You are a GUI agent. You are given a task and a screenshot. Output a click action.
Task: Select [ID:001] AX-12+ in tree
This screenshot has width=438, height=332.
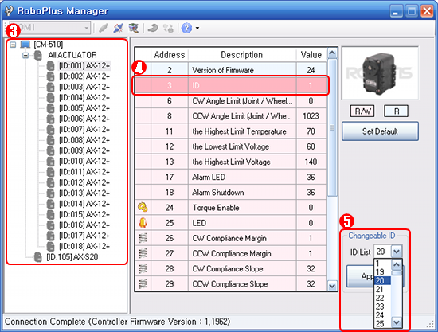[84, 65]
